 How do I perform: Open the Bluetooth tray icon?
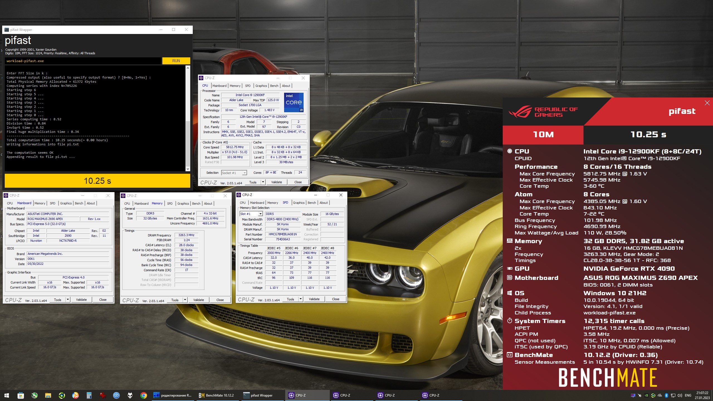click(666, 395)
